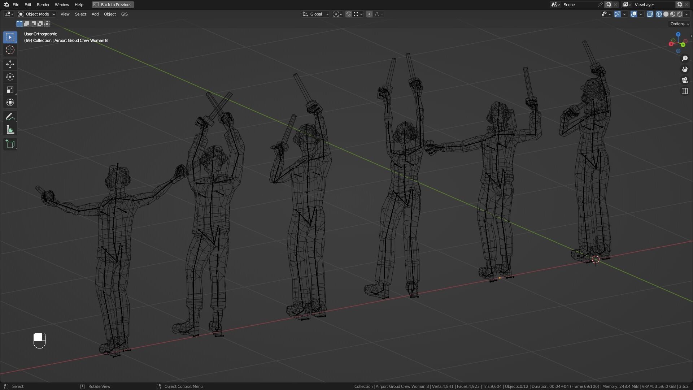Screen dimensions: 693x390
Task: Toggle snapping magnet icon
Action: (x=349, y=14)
